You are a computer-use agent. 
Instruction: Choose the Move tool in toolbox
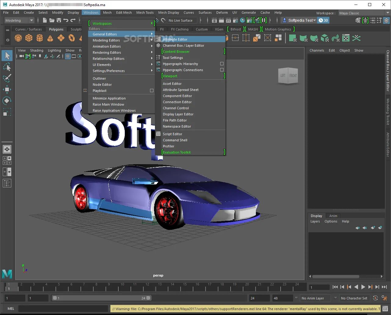point(7,89)
